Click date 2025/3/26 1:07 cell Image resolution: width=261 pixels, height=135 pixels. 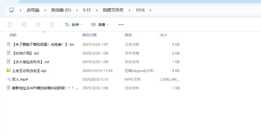(x=95, y=44)
